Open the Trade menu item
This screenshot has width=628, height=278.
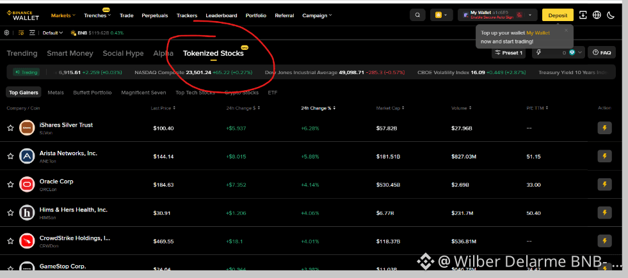(127, 15)
